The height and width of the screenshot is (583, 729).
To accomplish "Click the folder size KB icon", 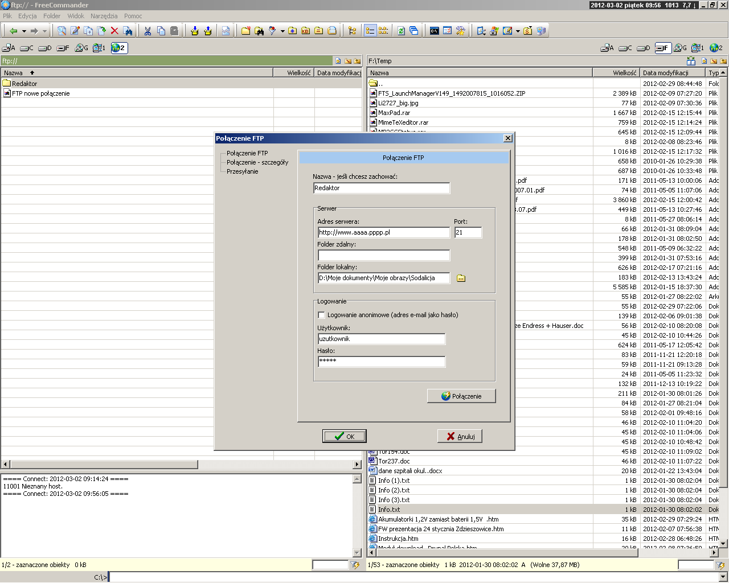I will point(305,31).
